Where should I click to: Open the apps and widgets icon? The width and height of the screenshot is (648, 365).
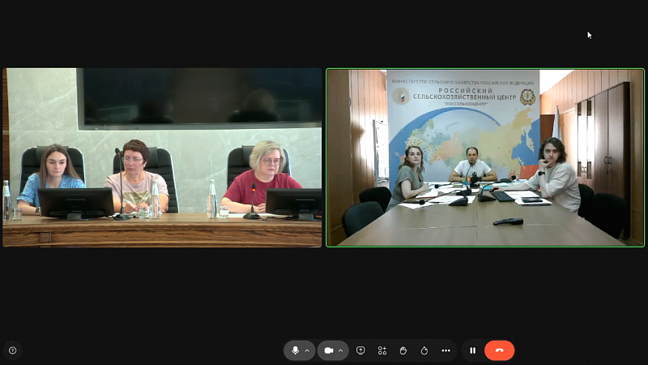point(382,350)
